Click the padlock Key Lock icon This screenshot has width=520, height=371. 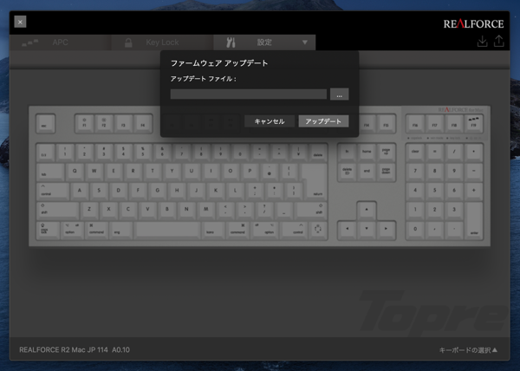[x=128, y=42]
